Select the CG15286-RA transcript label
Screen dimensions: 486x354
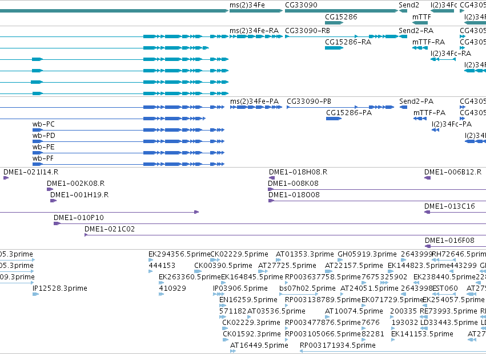tap(348, 42)
